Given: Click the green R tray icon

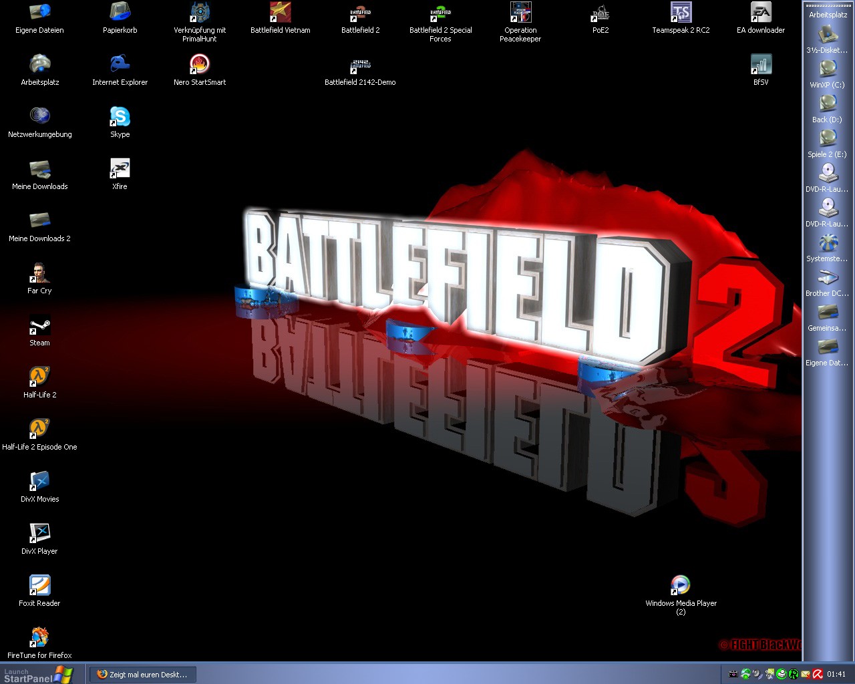Looking at the screenshot, I should tap(794, 674).
